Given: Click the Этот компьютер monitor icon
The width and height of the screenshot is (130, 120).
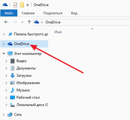Looking at the screenshot, I should click(x=10, y=54).
